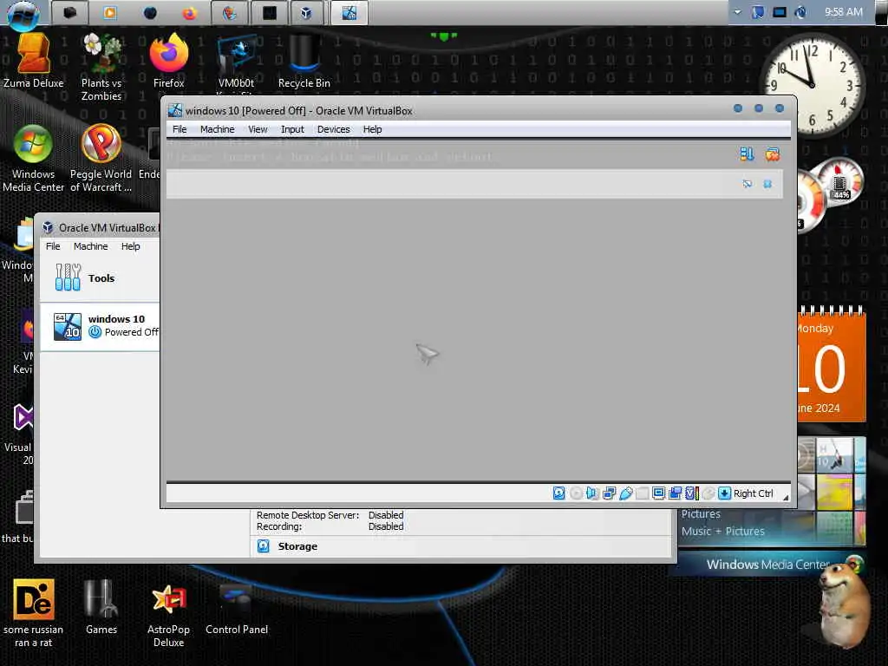Open the Input menu in the VM window
This screenshot has height=666, width=888.
[x=292, y=129]
